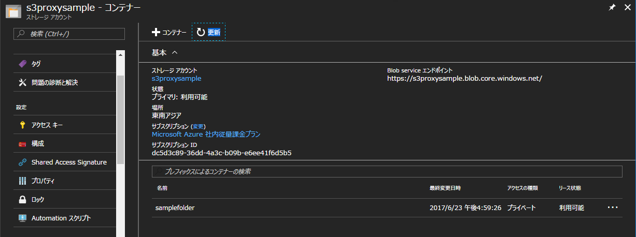Click the 変更 subscription link
This screenshot has width=636, height=237.
click(x=199, y=126)
